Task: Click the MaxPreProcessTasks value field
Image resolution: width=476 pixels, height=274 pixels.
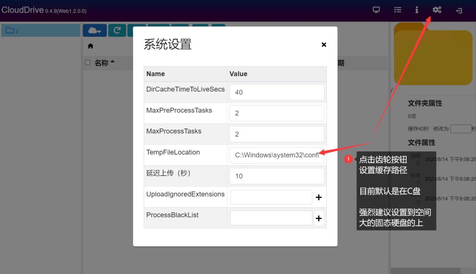Action: (277, 113)
